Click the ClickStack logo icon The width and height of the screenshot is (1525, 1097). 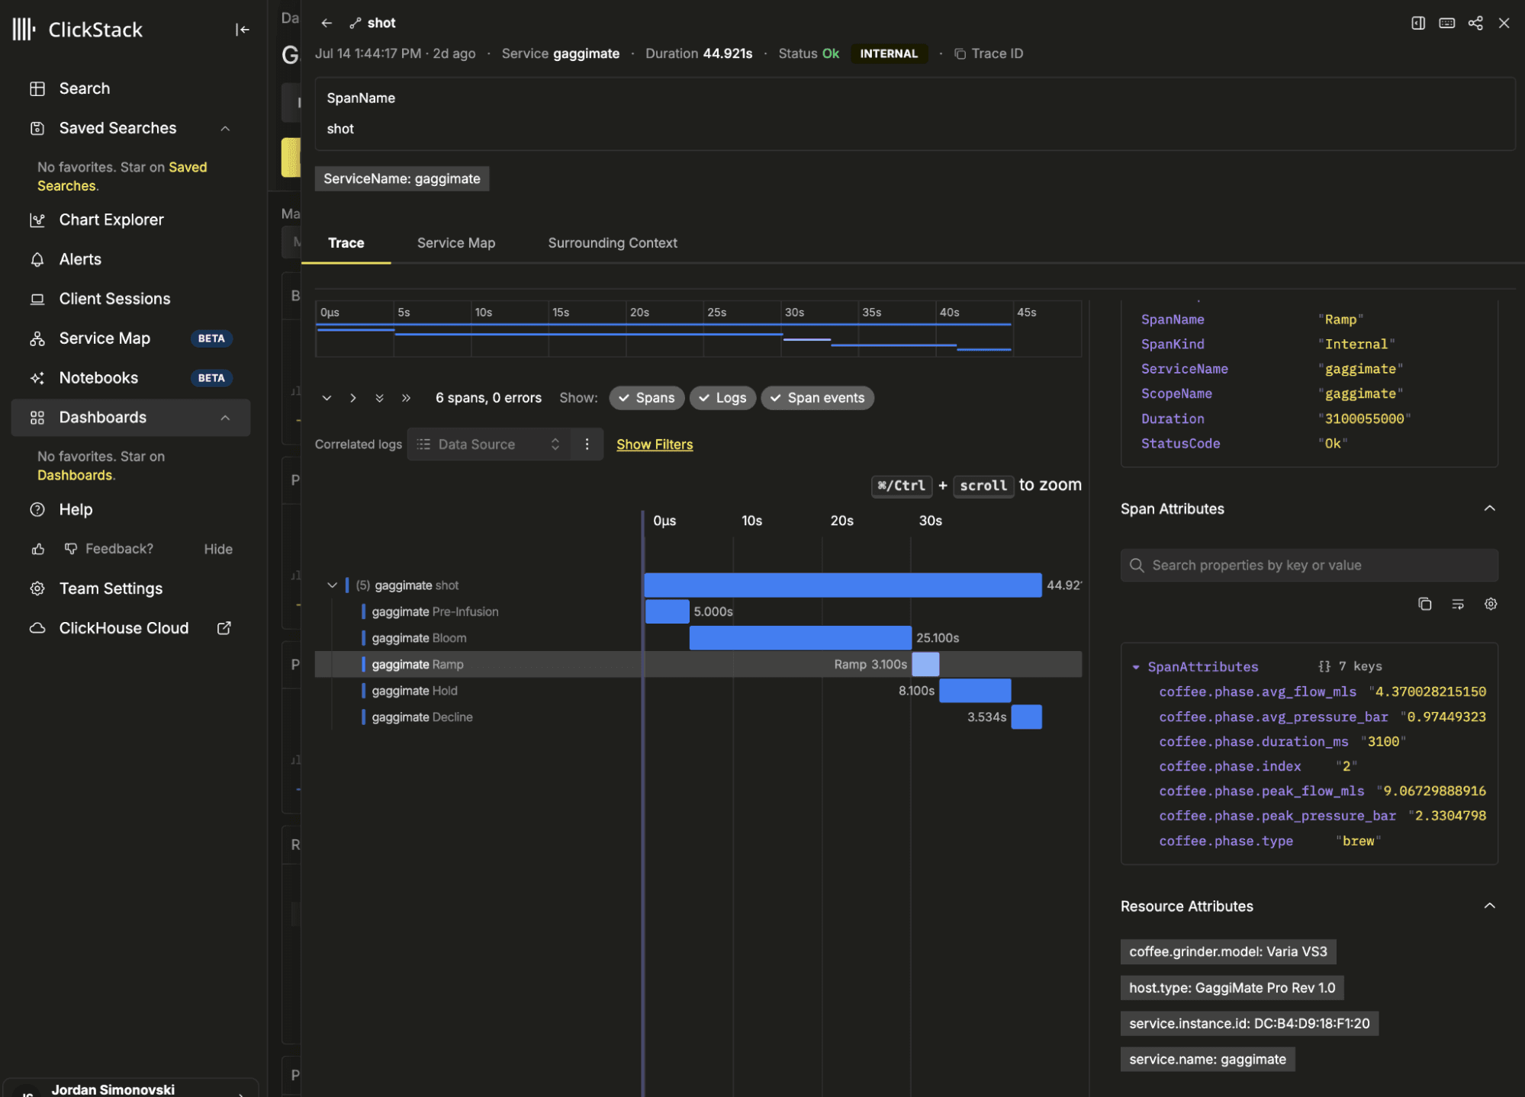24,29
